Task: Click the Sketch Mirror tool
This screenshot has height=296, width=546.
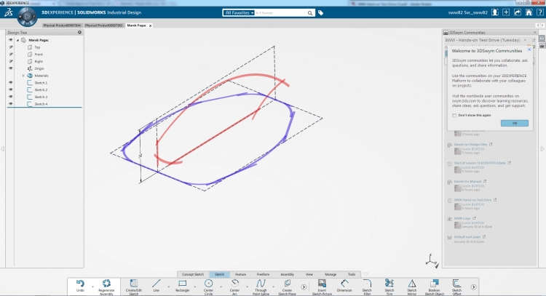Action: click(411, 284)
